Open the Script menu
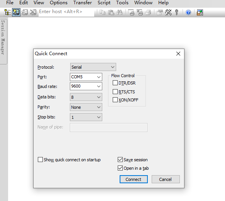This screenshot has height=201, width=225. click(x=104, y=3)
